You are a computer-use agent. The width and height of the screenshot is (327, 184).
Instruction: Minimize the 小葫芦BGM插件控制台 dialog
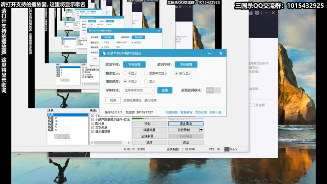(209, 54)
